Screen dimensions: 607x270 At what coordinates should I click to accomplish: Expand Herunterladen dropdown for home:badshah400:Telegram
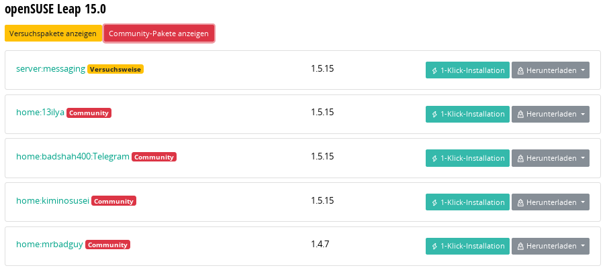(x=551, y=158)
